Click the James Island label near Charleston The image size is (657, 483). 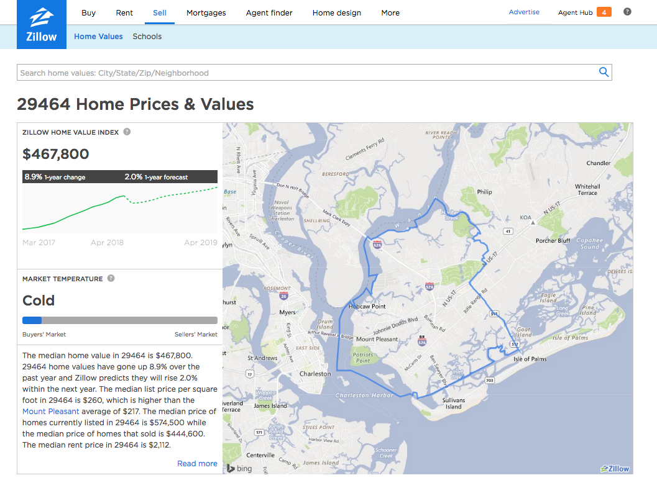(x=270, y=405)
